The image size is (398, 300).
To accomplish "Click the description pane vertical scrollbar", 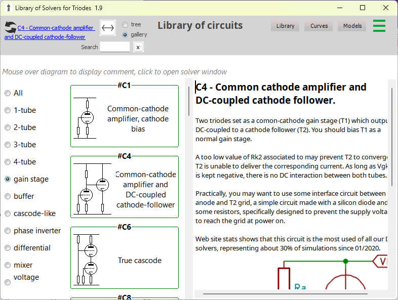I will 391,137.
